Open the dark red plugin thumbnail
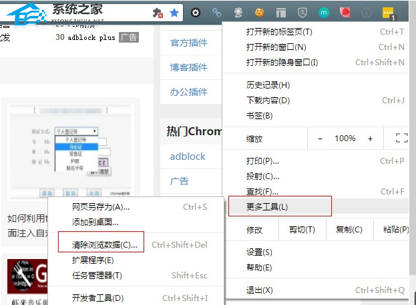 tap(27, 276)
